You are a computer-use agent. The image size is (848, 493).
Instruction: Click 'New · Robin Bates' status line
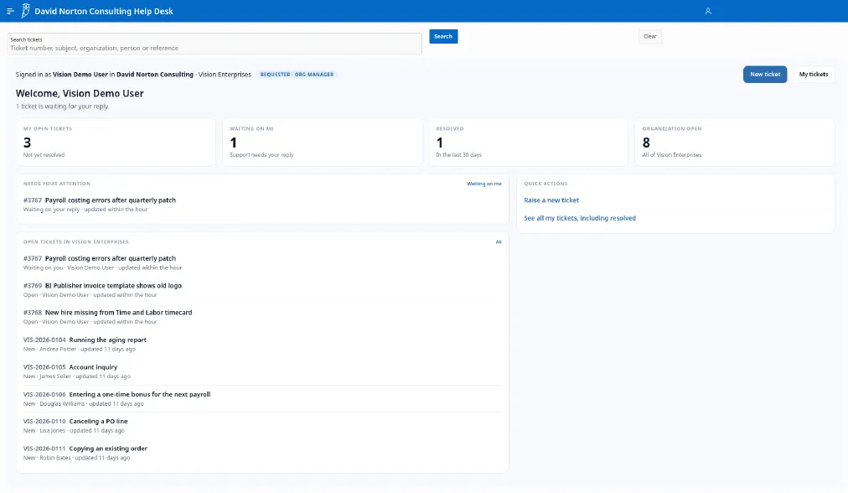pos(77,458)
